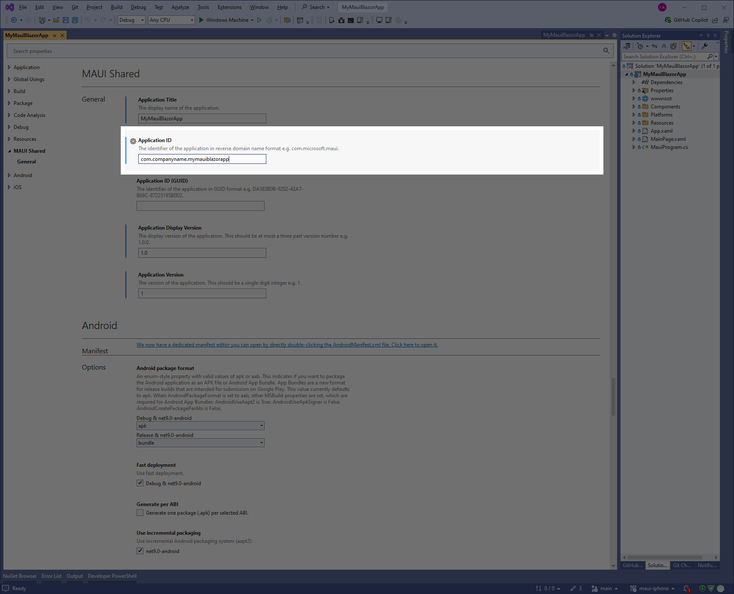Click the Save toolbar icon

66,20
